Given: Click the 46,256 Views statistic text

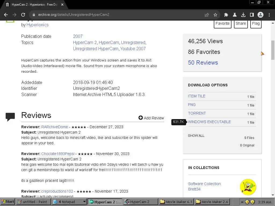Looking at the screenshot, I should (x=205, y=41).
